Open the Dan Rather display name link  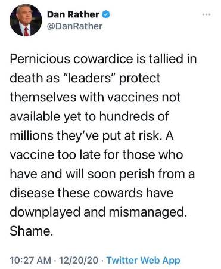[73, 14]
